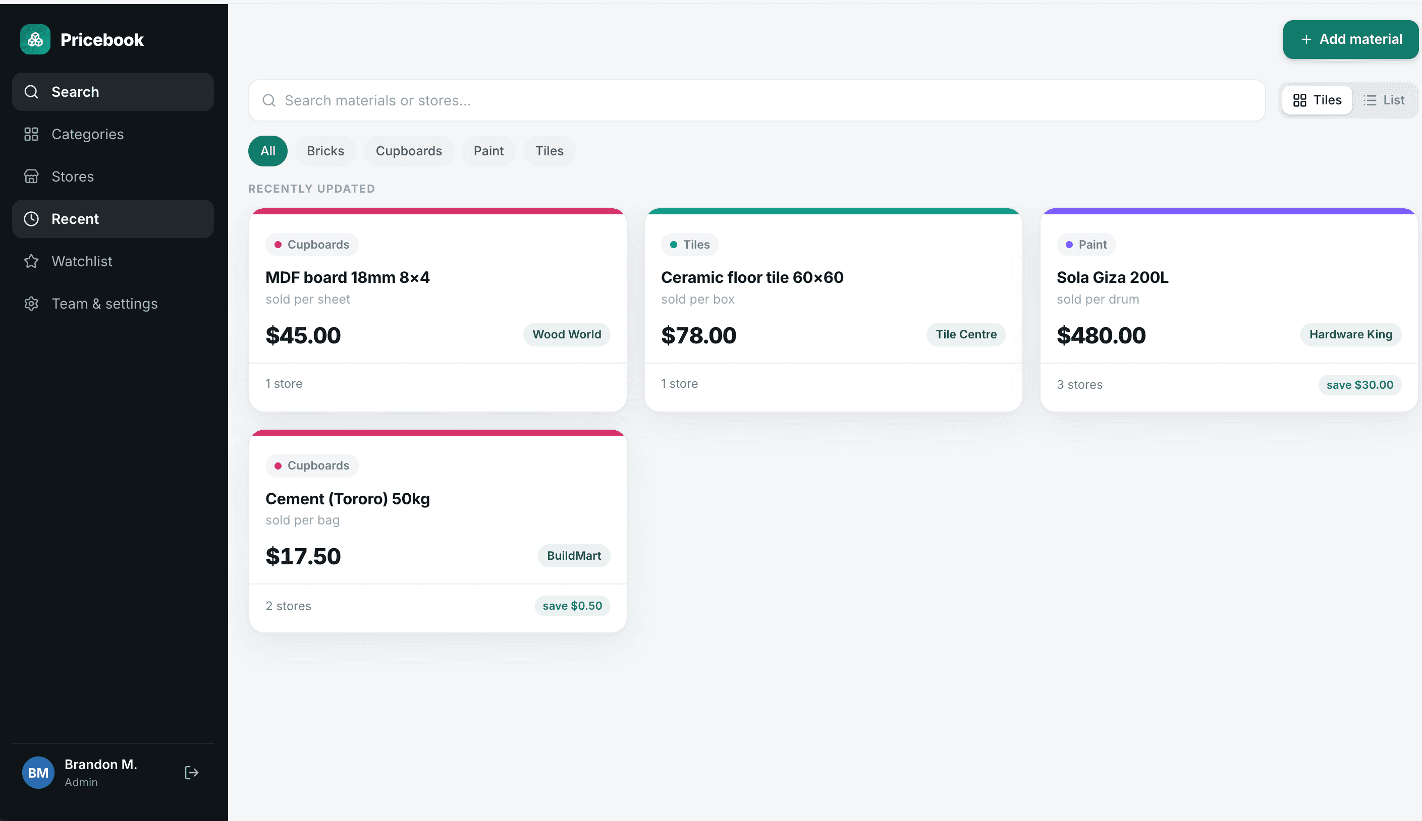Click the Admin role label
The height and width of the screenshot is (821, 1422).
coord(81,783)
